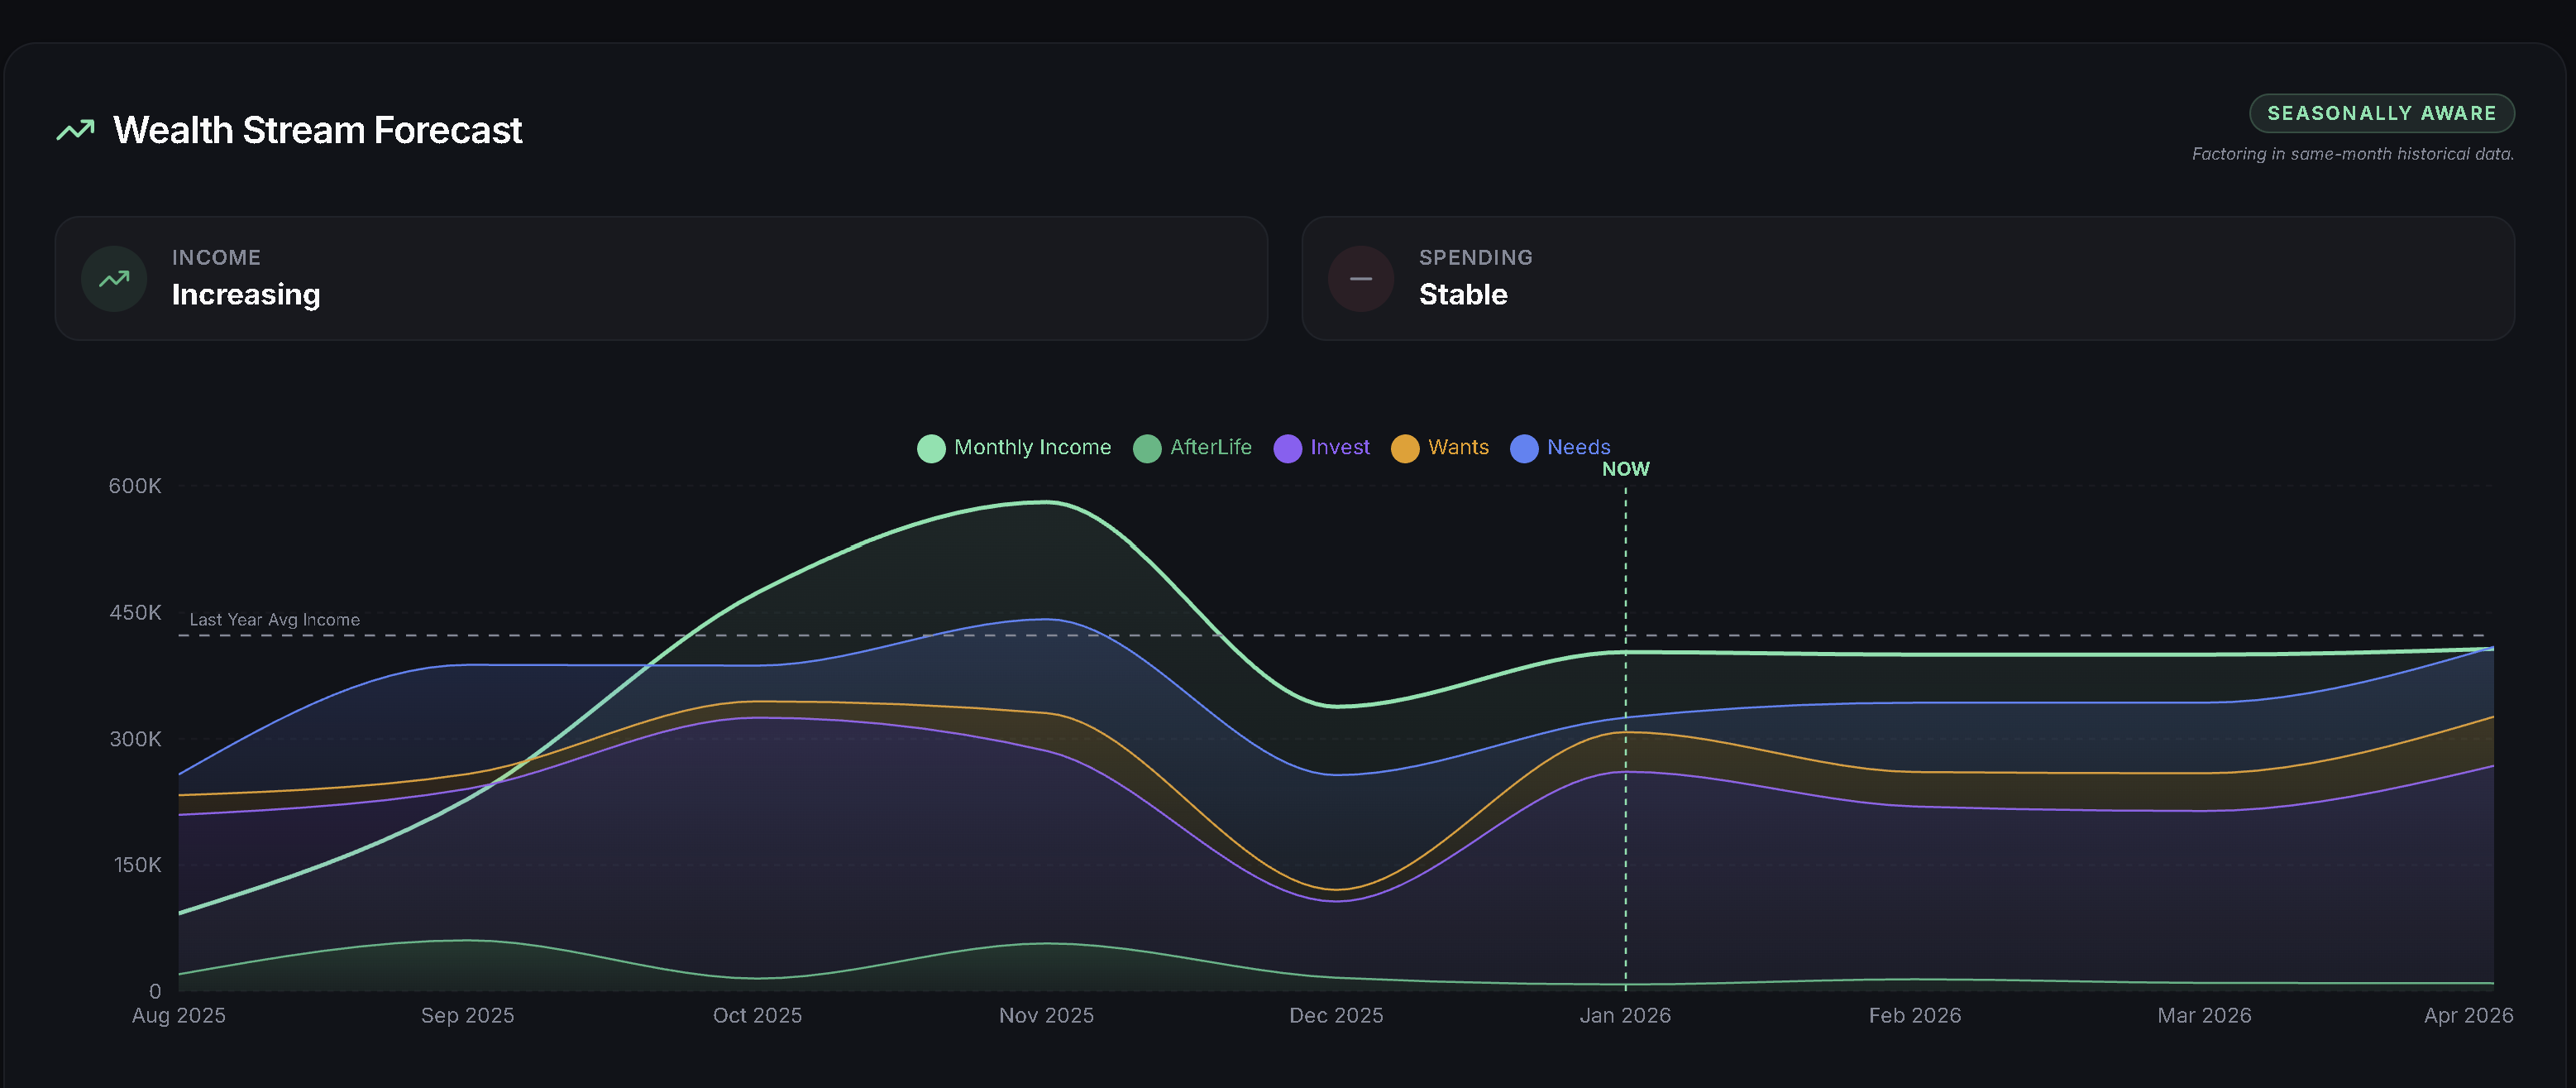Open the Spending Stable card
This screenshot has width=2576, height=1088.
(1906, 278)
